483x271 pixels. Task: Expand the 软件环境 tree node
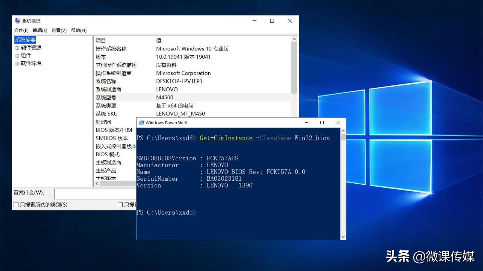tap(18, 63)
